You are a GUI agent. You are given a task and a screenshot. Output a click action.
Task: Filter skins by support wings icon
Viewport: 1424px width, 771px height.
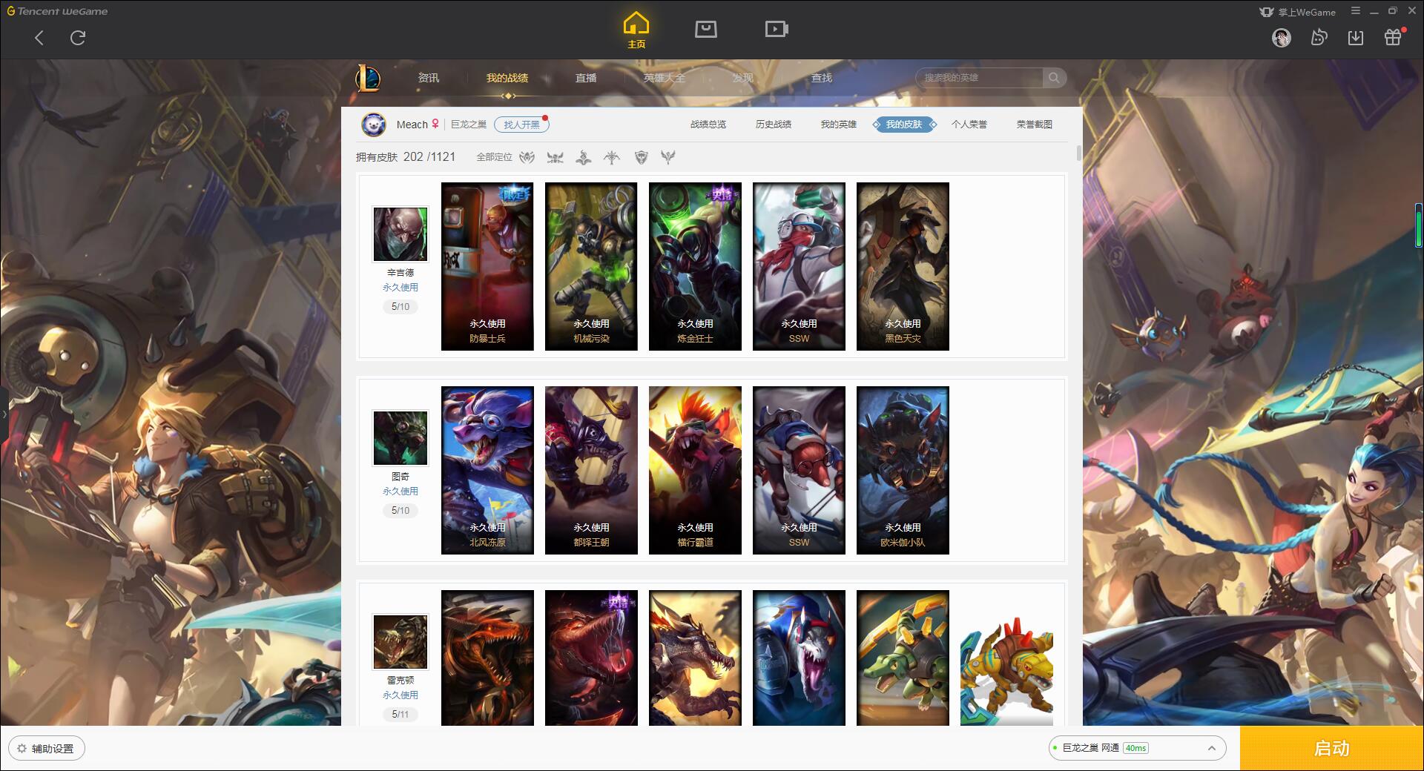(668, 157)
